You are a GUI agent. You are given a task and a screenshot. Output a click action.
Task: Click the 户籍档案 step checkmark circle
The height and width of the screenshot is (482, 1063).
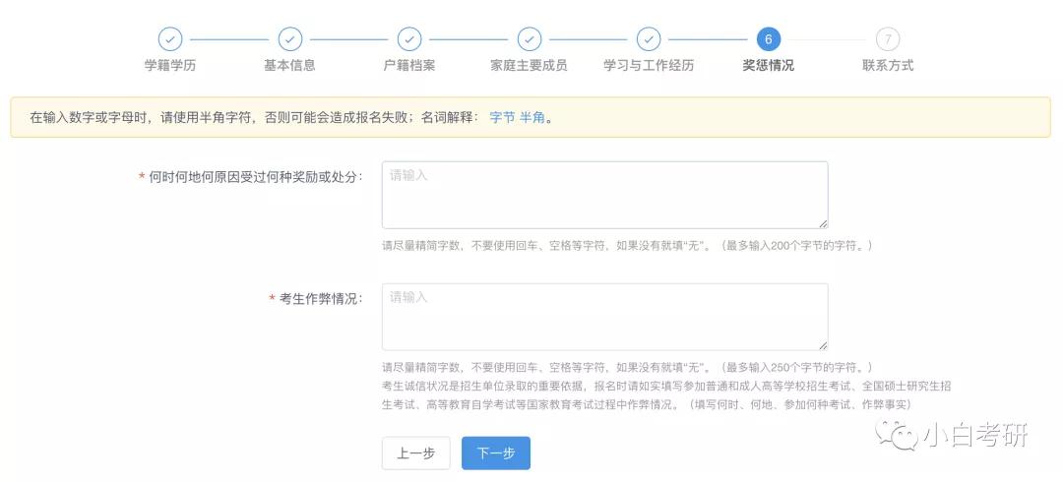[x=408, y=39]
